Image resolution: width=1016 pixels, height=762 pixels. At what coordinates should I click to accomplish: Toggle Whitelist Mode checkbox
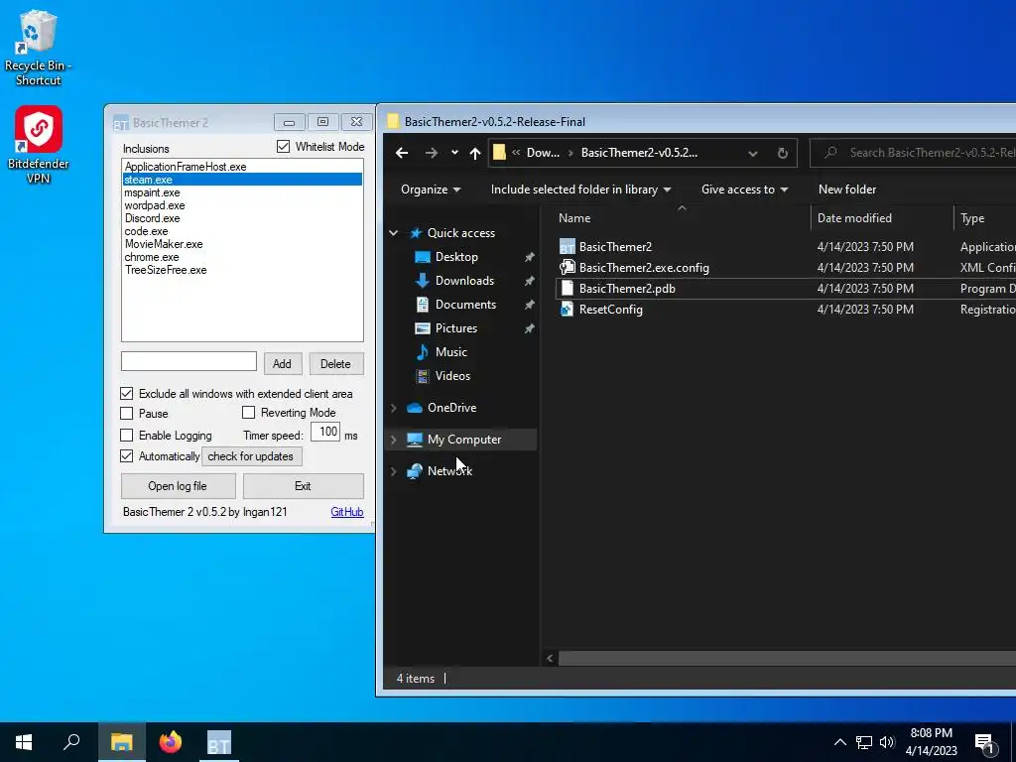[x=283, y=147]
